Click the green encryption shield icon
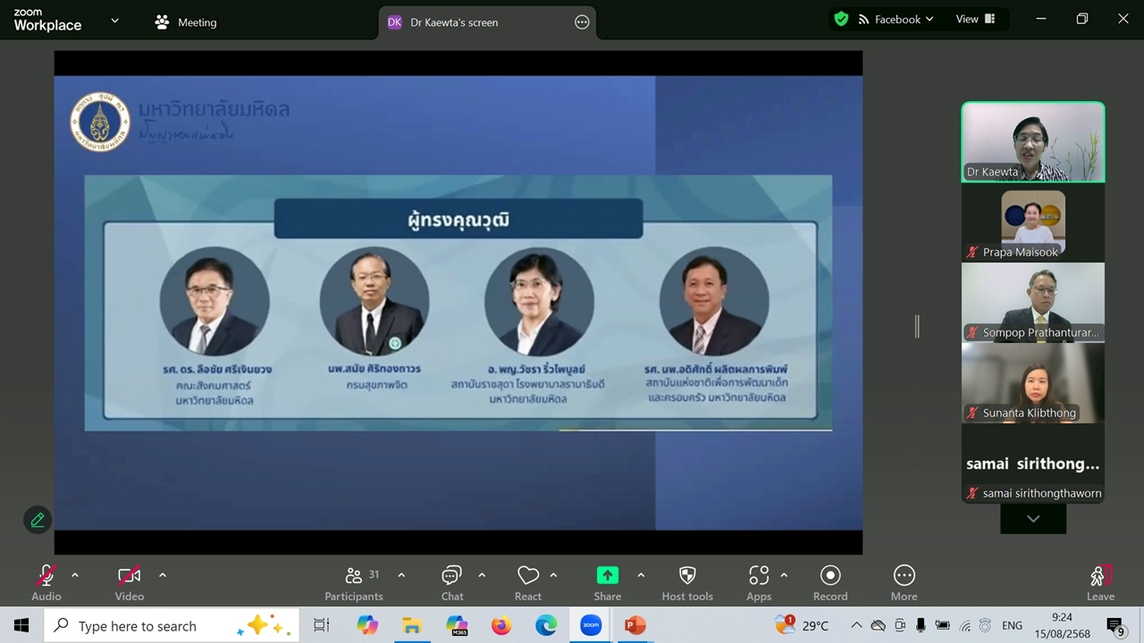1144x643 pixels. tap(841, 19)
